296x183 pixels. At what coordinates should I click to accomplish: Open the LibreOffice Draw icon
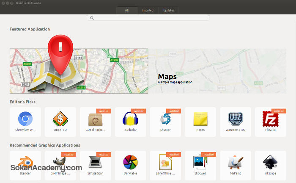[x=166, y=162]
